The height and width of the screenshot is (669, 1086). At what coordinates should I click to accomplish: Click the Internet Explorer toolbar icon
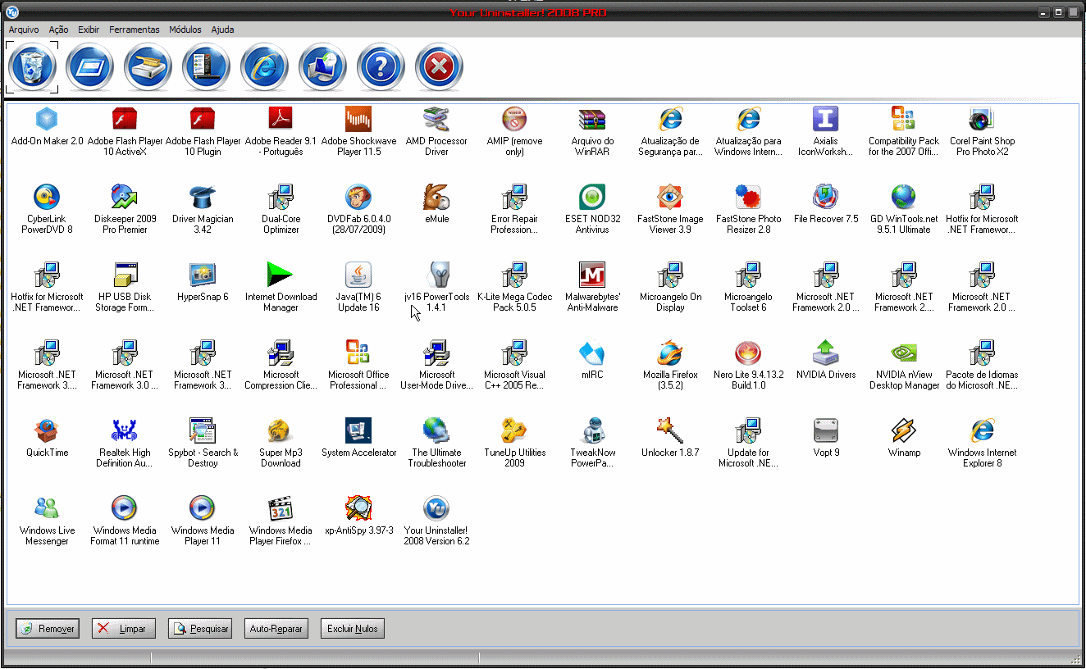tap(265, 67)
